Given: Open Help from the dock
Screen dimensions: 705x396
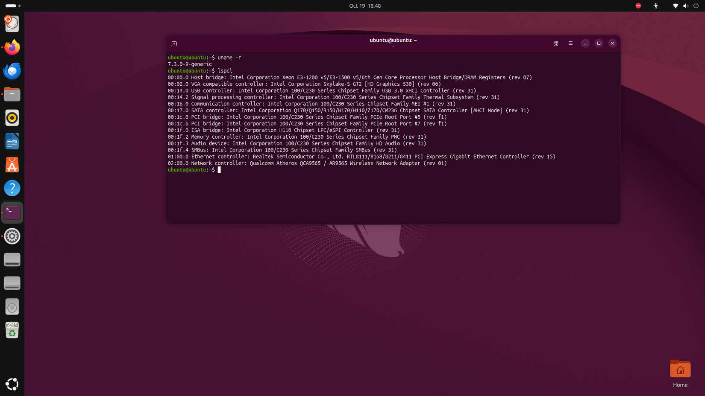Looking at the screenshot, I should (12, 188).
